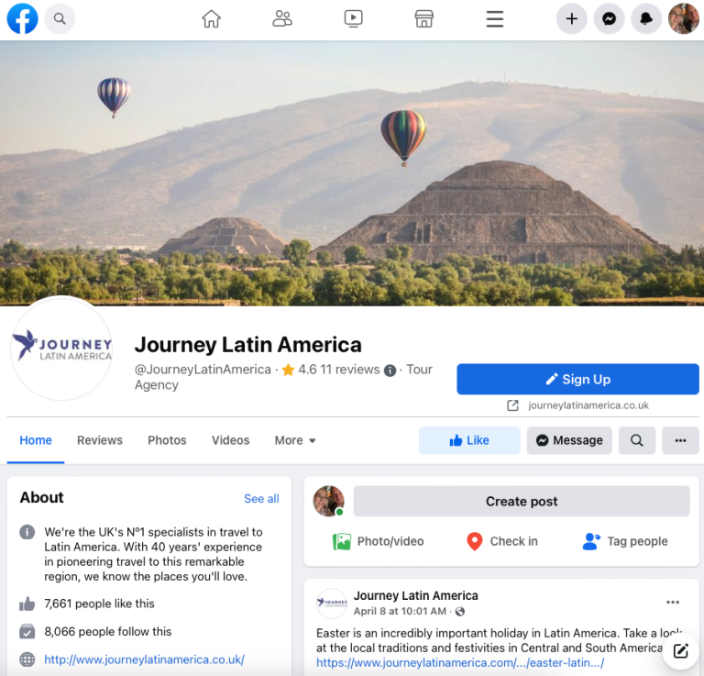This screenshot has width=704, height=676.
Task: Switch to the Home tab
Action: click(36, 440)
